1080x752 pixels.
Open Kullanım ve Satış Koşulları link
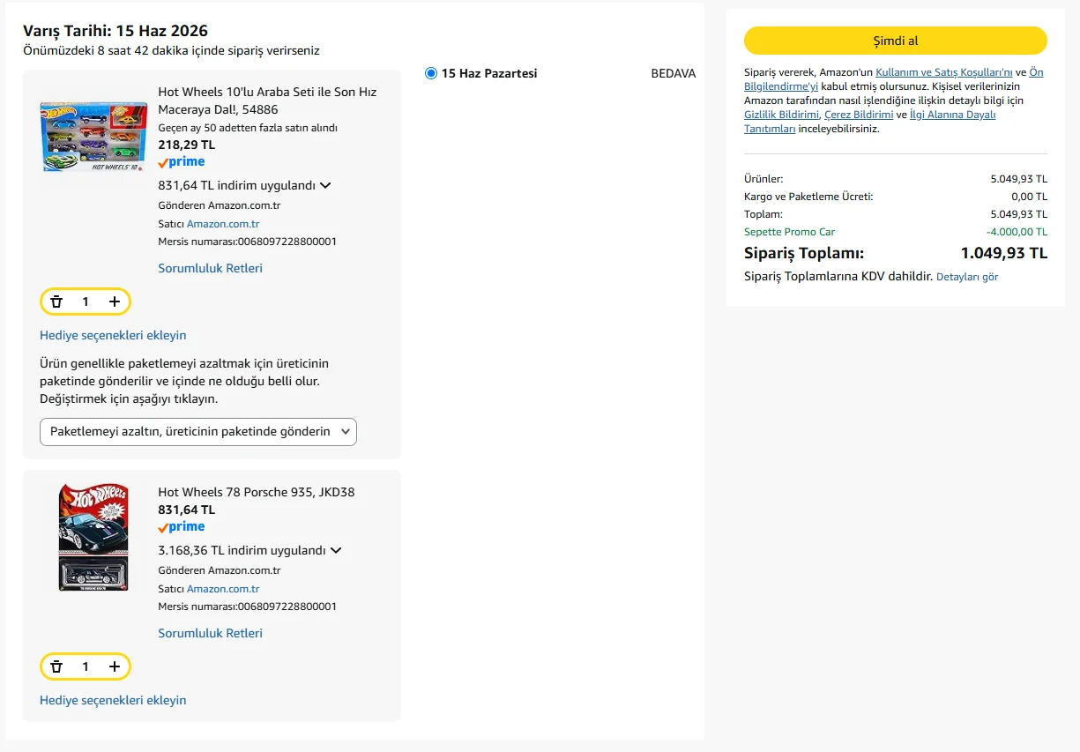pyautogui.click(x=944, y=72)
